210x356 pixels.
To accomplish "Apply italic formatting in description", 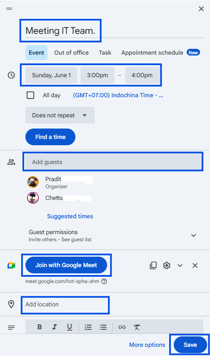I will pyautogui.click(x=55, y=327).
